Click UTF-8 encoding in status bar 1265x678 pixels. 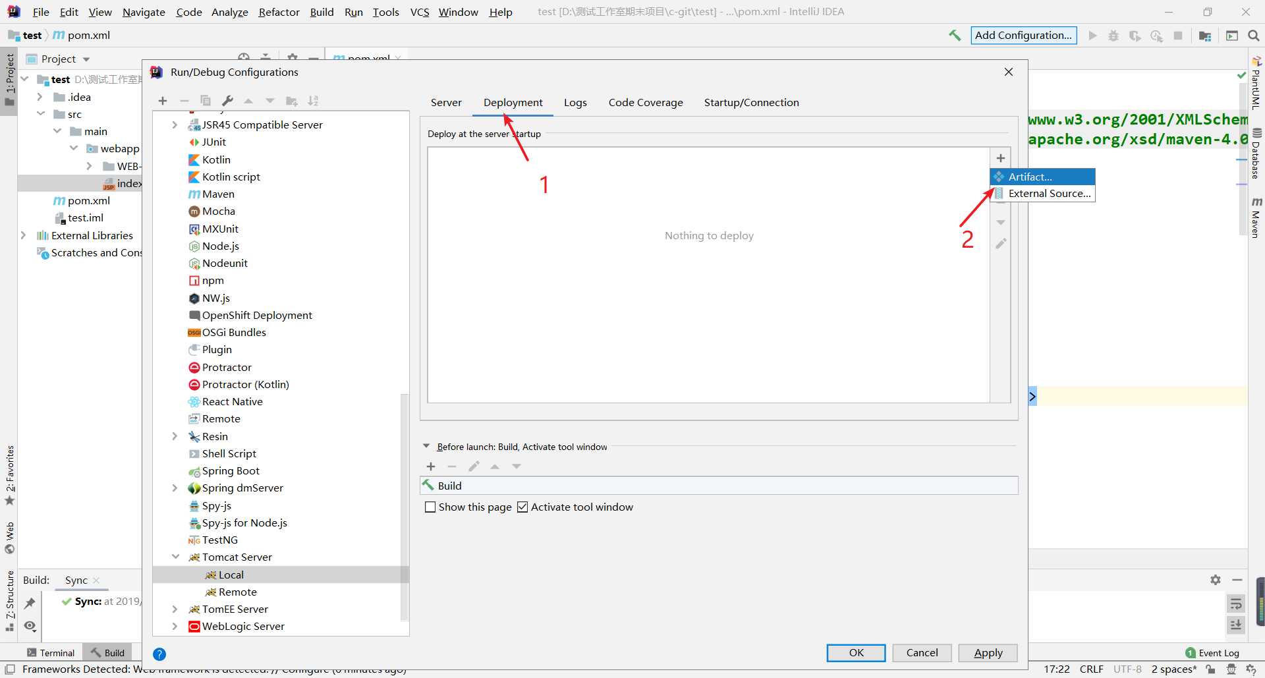[1127, 669]
